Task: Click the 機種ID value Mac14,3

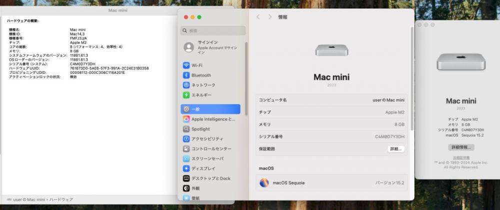Action: (x=77, y=34)
